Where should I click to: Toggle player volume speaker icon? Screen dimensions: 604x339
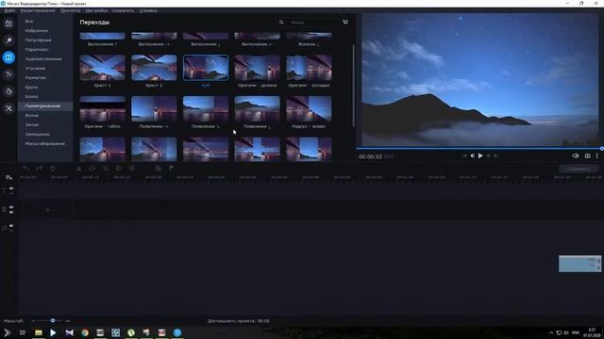(576, 155)
